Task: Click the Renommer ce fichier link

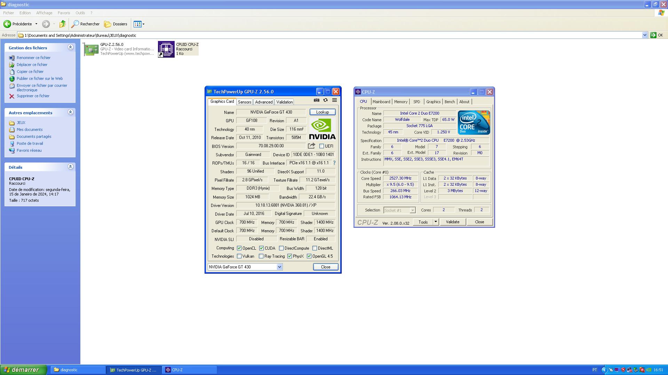Action: 33,58
